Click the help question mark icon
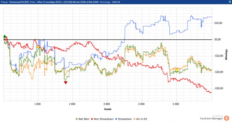The image size is (232, 122). (230, 2)
